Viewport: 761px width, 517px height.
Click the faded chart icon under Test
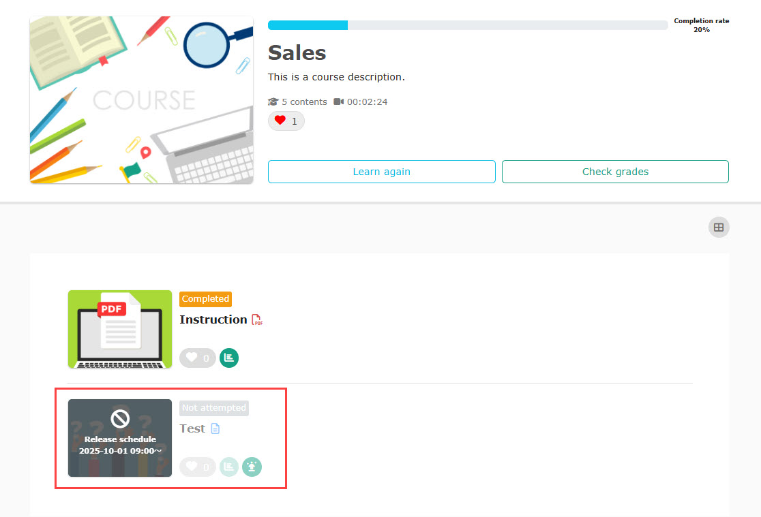229,467
